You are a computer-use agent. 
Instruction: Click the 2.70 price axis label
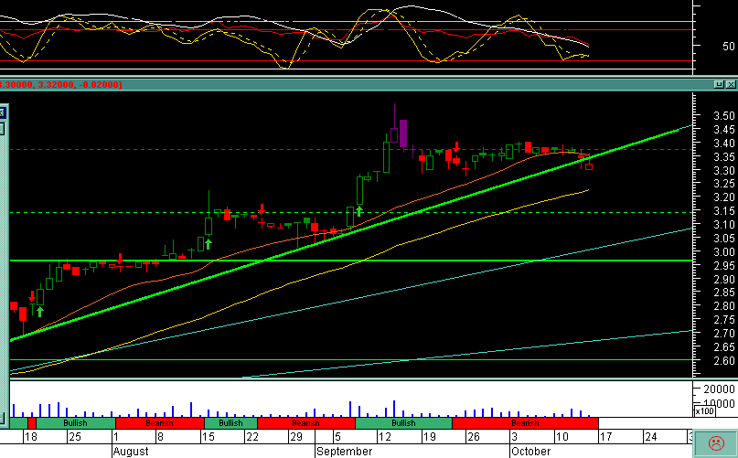tap(724, 334)
